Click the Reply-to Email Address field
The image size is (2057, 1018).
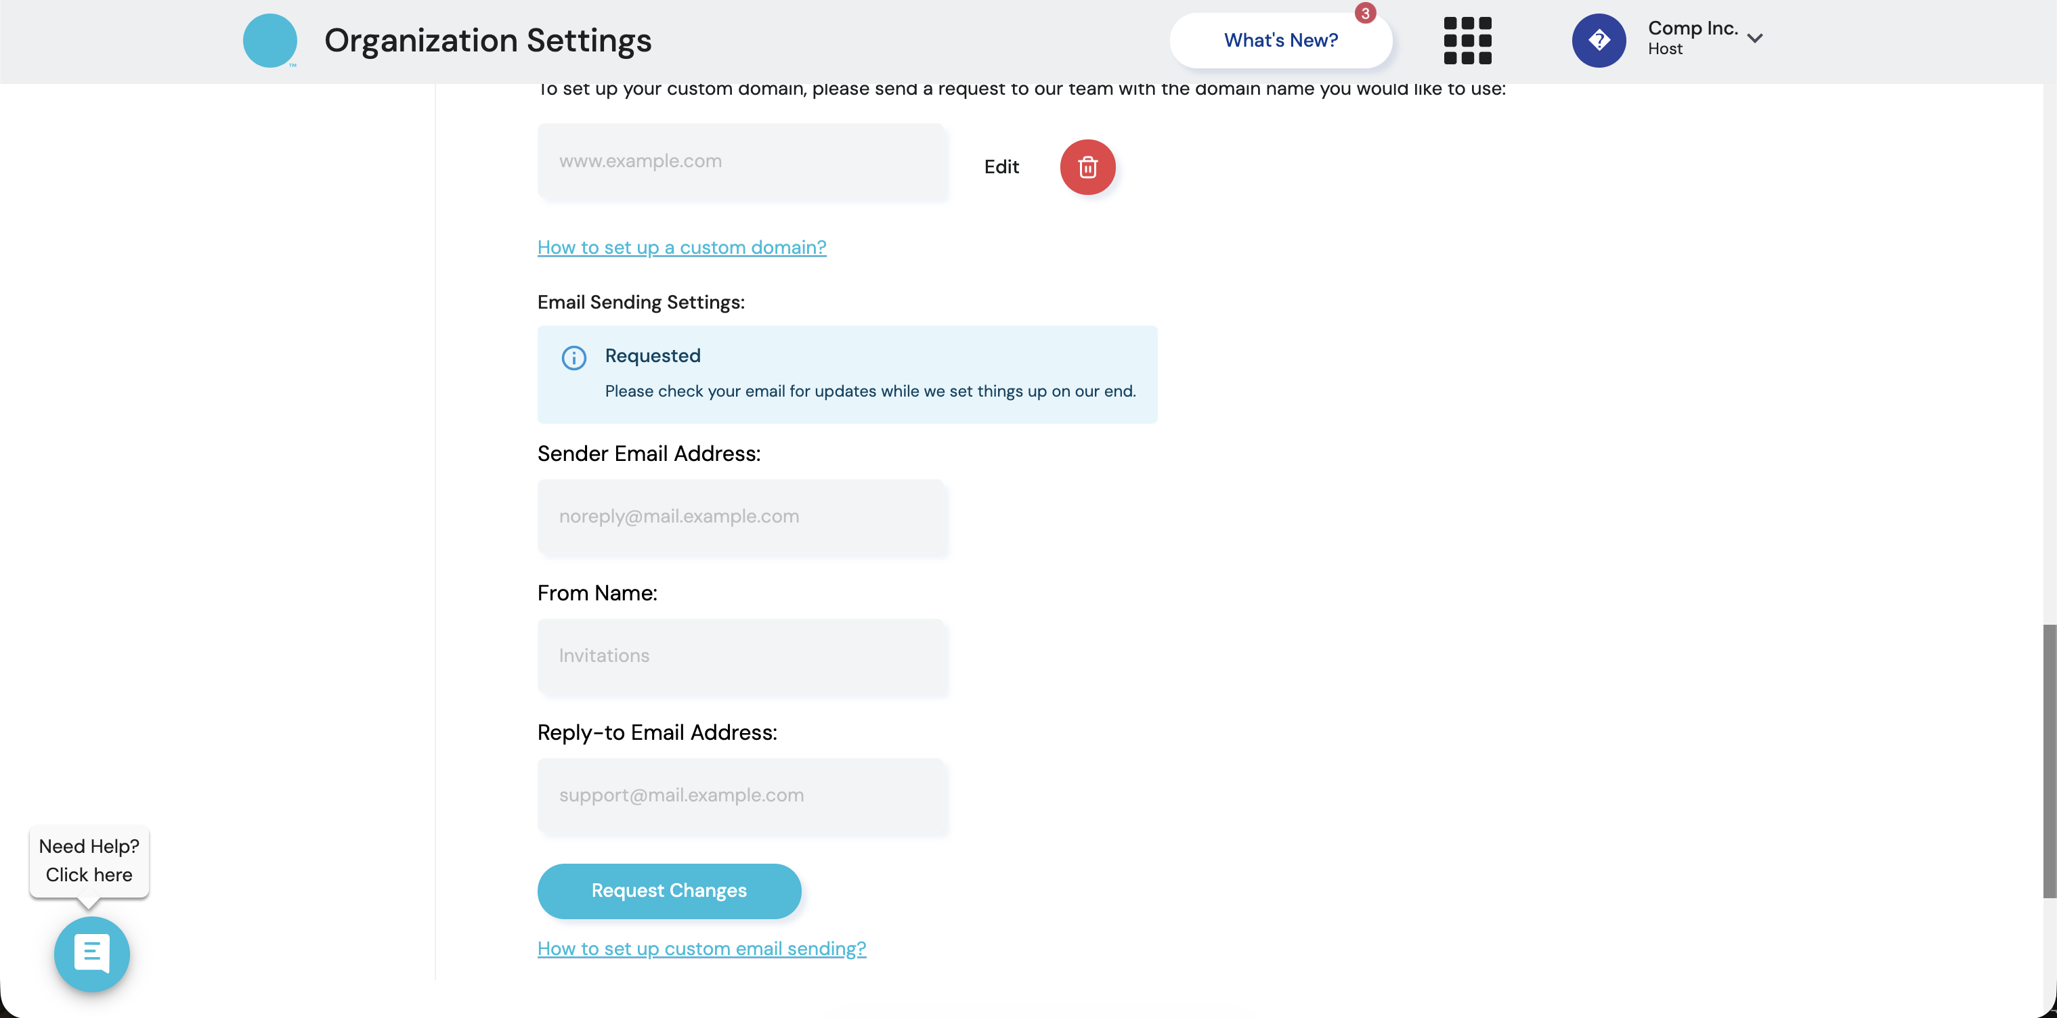(741, 795)
